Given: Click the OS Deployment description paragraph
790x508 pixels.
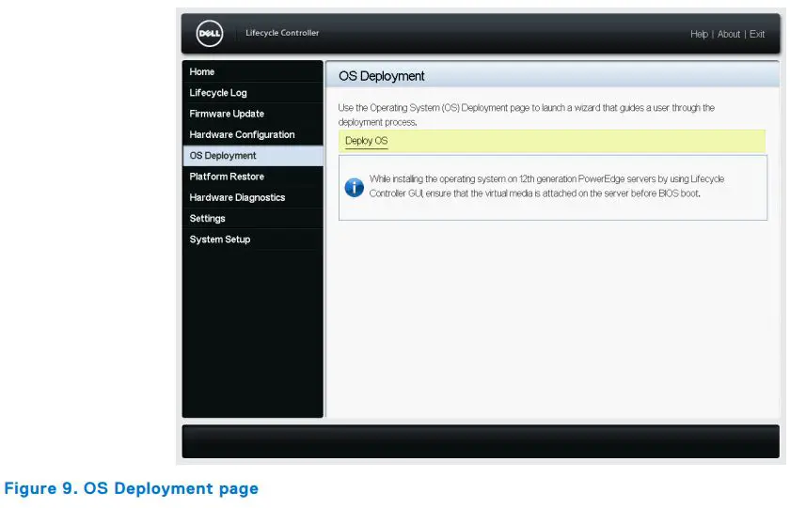Looking at the screenshot, I should [x=526, y=115].
